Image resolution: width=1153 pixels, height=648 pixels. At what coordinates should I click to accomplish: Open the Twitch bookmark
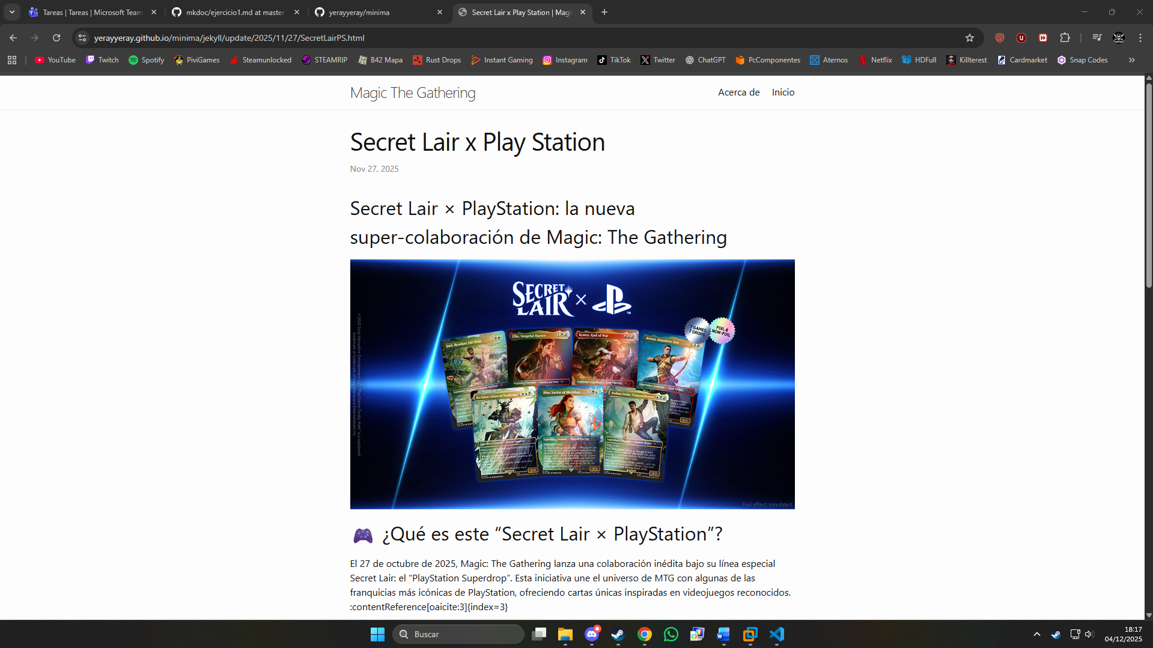click(102, 60)
